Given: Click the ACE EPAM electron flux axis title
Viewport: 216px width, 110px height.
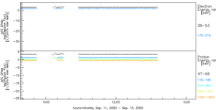Looking at the screenshot, I should click(5, 27).
